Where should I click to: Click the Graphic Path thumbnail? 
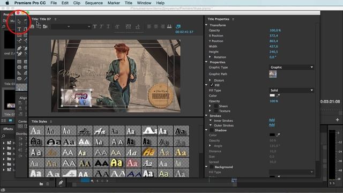click(273, 74)
